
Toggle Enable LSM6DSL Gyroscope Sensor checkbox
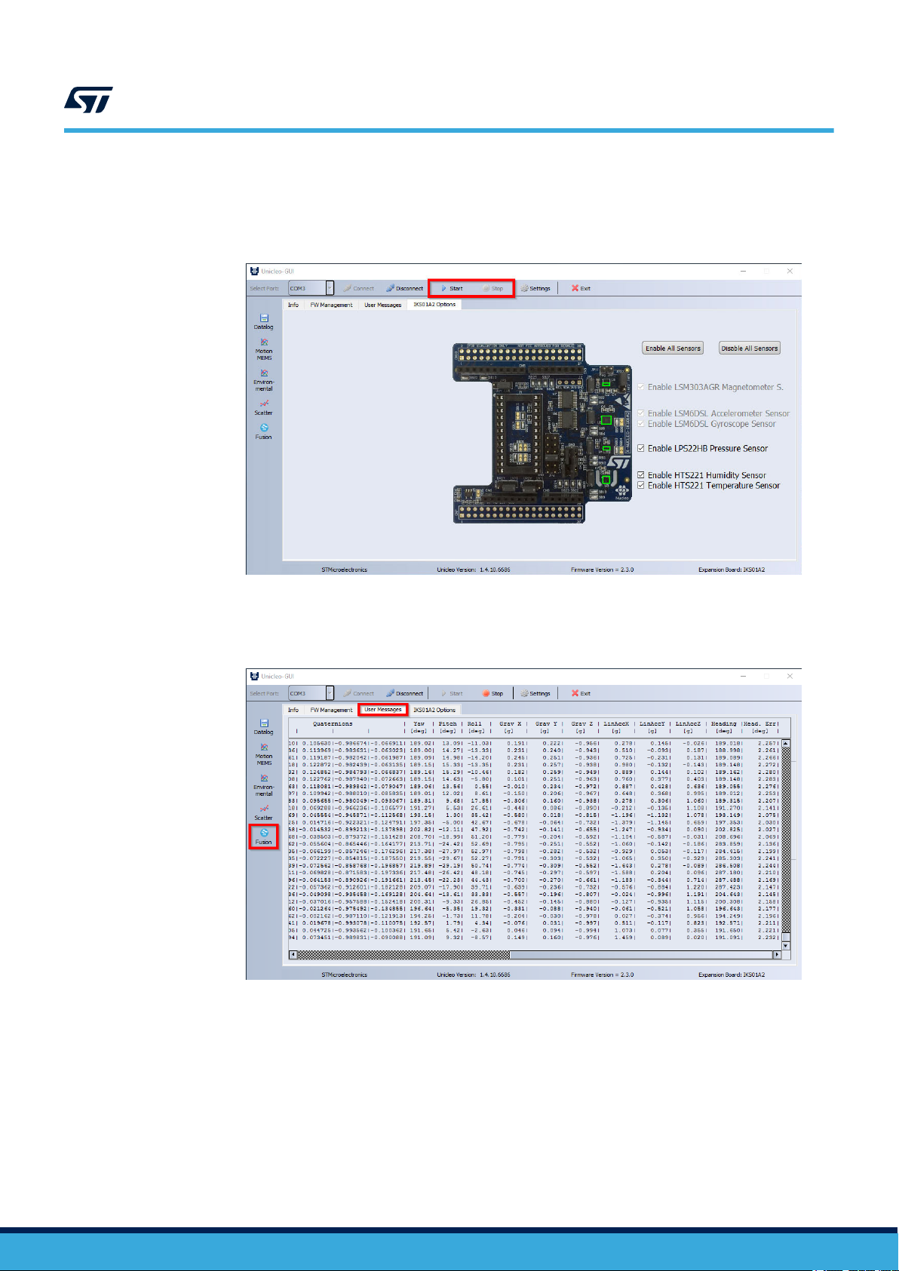641,424
